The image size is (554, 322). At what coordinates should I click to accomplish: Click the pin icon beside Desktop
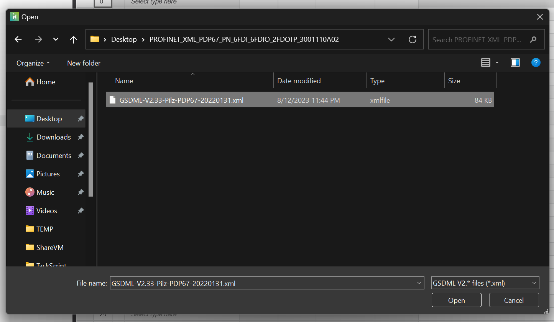[81, 119]
